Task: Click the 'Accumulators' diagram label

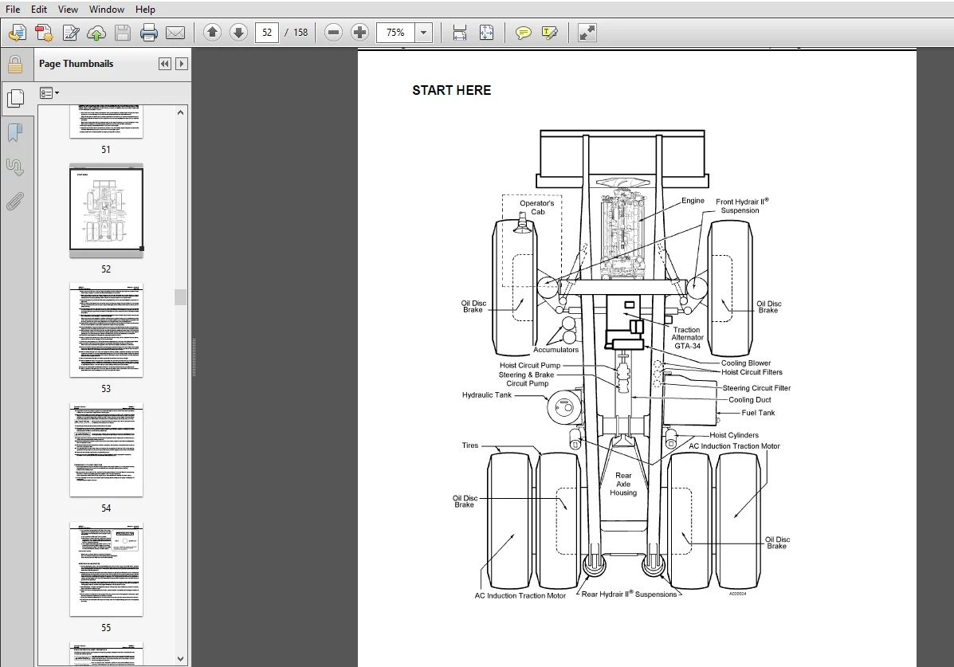Action: click(556, 349)
